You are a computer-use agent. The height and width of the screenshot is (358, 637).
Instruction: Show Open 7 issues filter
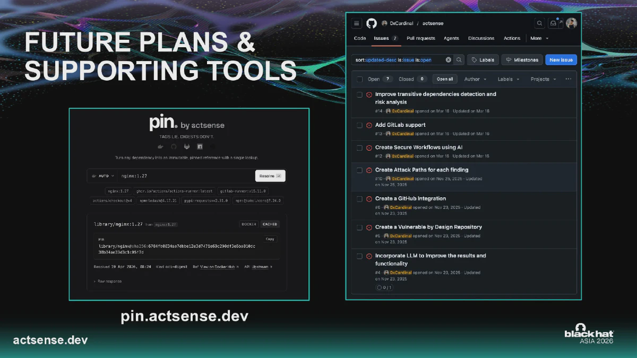pos(380,79)
